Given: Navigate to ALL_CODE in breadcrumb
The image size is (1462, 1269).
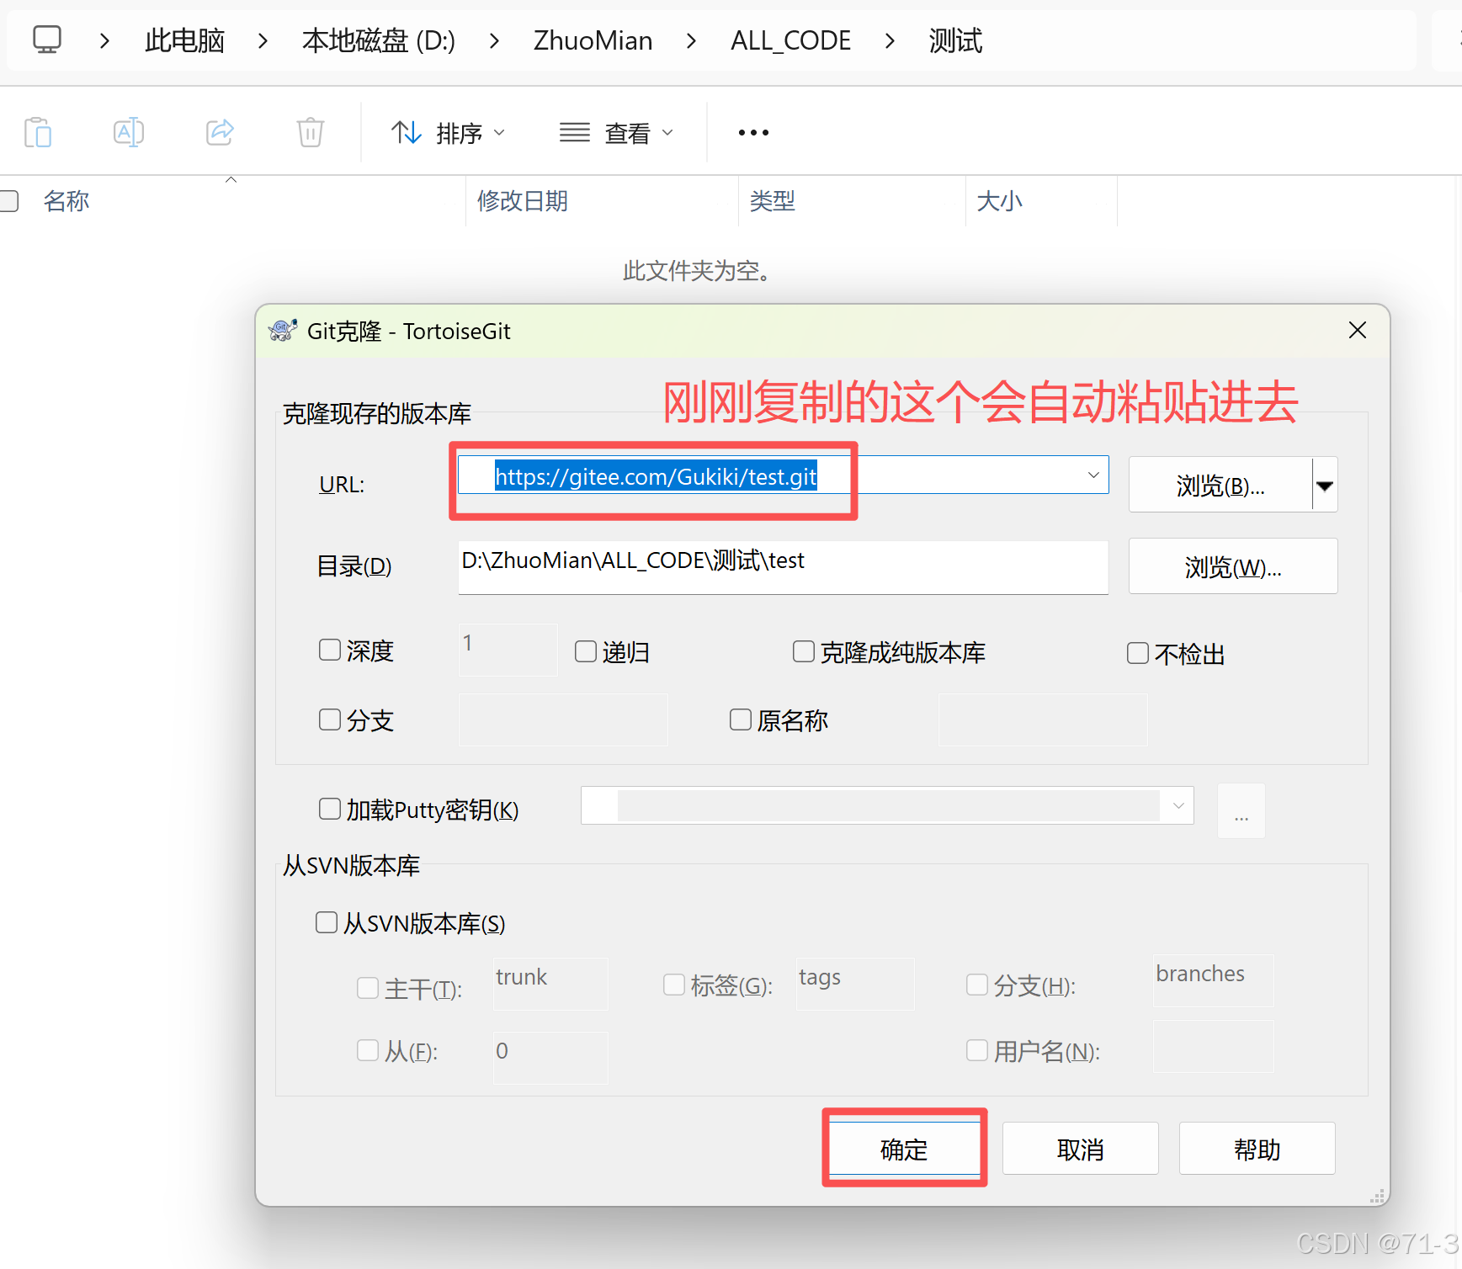Looking at the screenshot, I should [x=790, y=40].
